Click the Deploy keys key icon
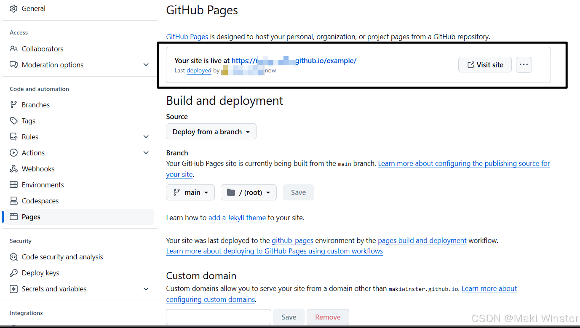 14,273
